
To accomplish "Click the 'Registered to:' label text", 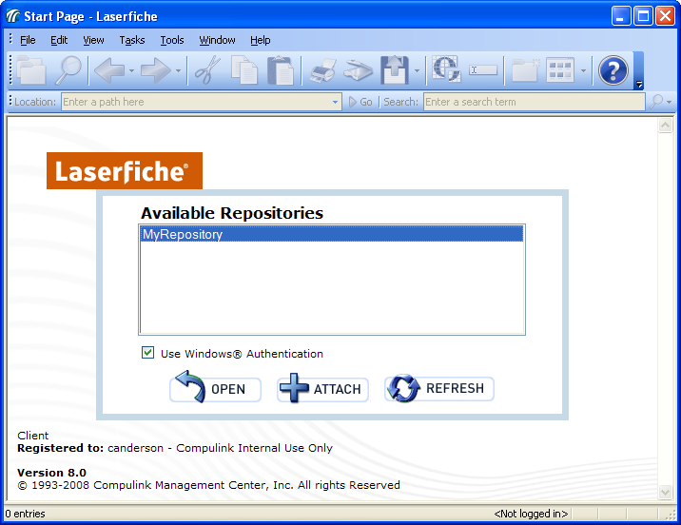I will 60,448.
